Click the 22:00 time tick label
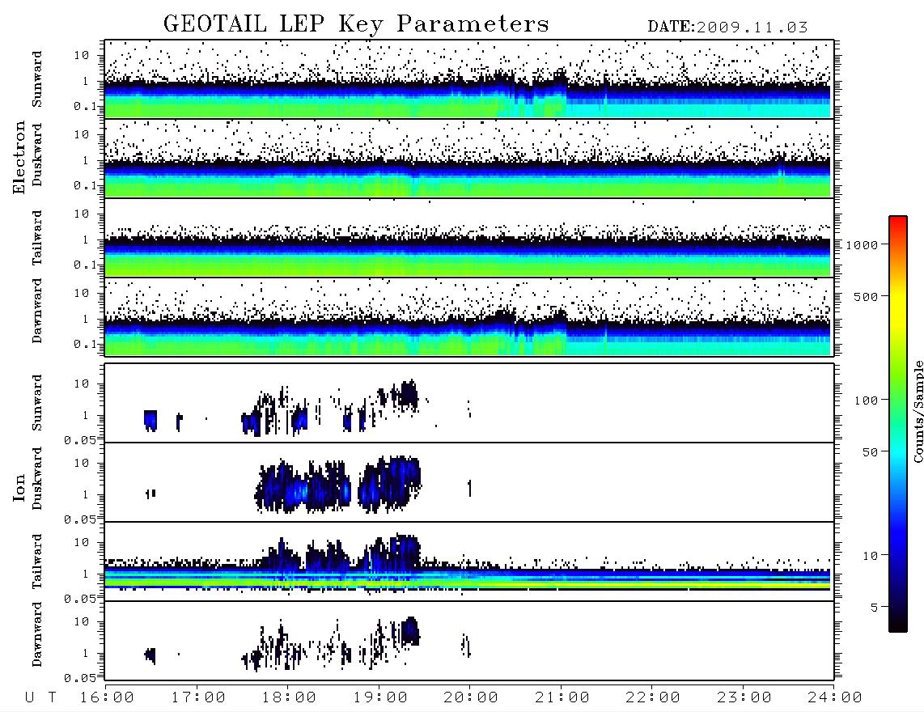924x712 pixels. pos(653,698)
